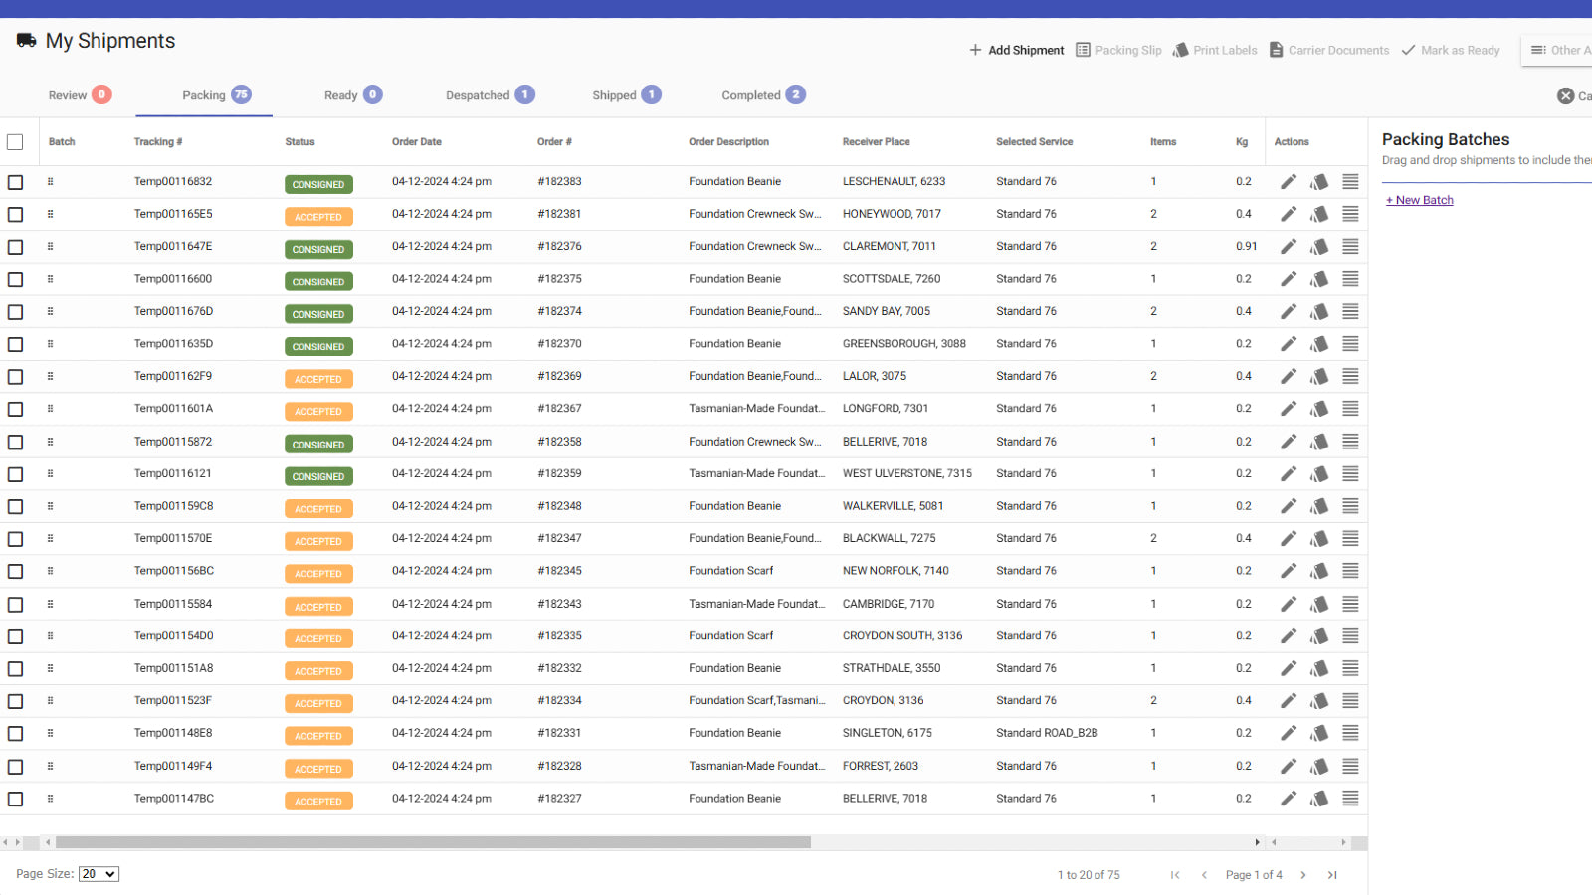Print label for shipment Temp00116600 via row icon
This screenshot has height=895, width=1592.
1319,279
